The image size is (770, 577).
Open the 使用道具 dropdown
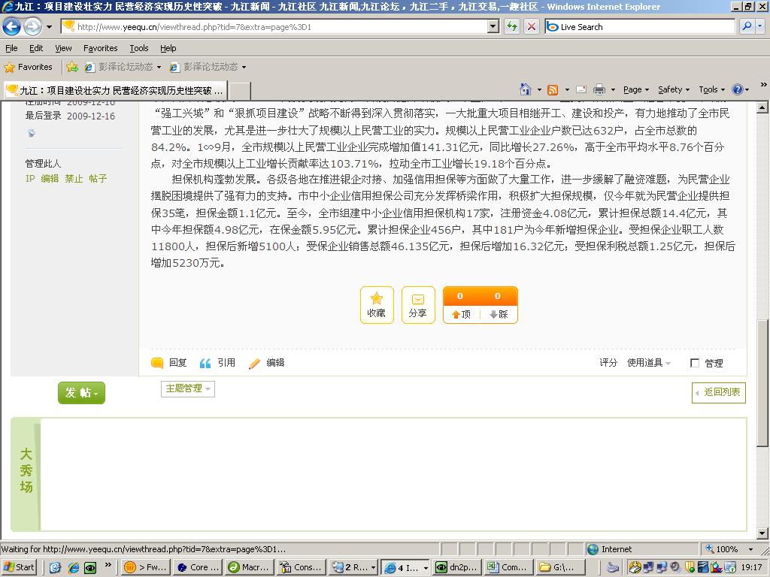tap(649, 363)
